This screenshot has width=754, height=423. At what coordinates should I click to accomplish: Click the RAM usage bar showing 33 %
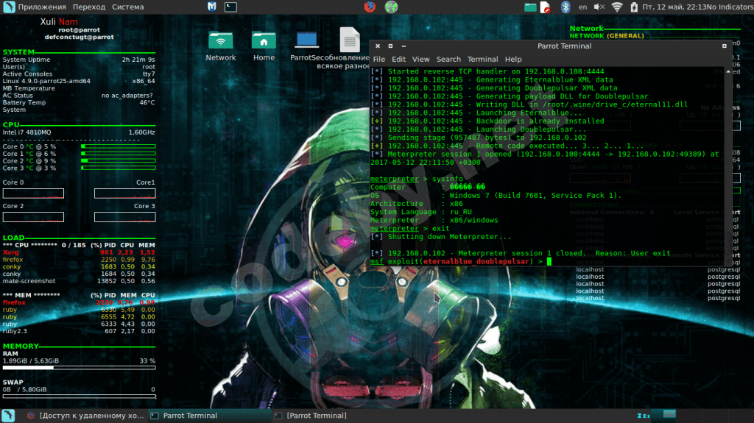pos(79,368)
